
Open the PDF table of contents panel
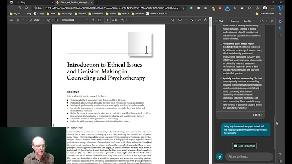(11, 20)
